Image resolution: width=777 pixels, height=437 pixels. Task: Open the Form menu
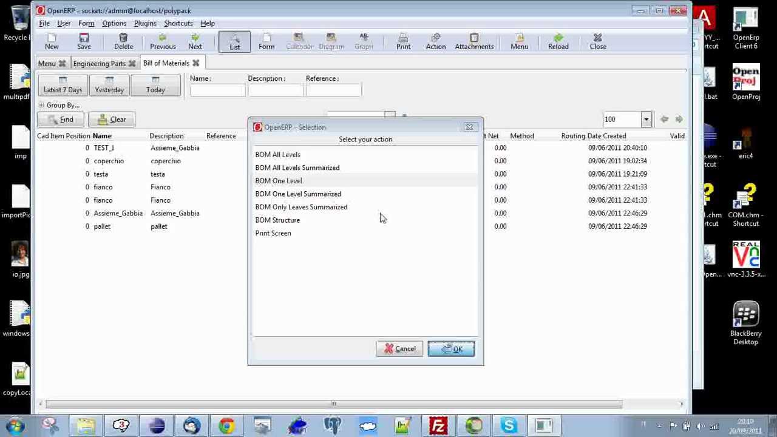pyautogui.click(x=86, y=23)
